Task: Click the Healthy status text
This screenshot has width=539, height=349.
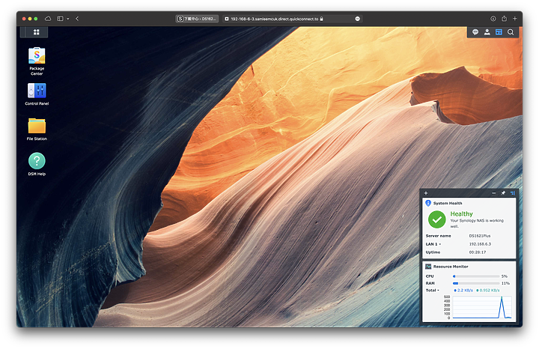Action: 461,214
